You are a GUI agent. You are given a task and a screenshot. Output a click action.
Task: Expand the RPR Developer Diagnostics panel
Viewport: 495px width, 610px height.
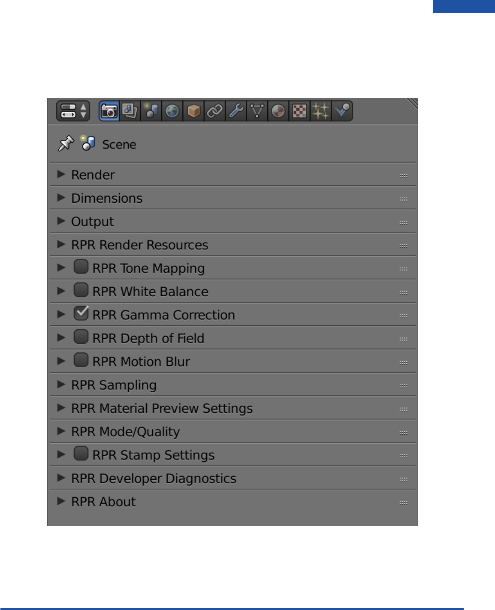tap(232, 478)
